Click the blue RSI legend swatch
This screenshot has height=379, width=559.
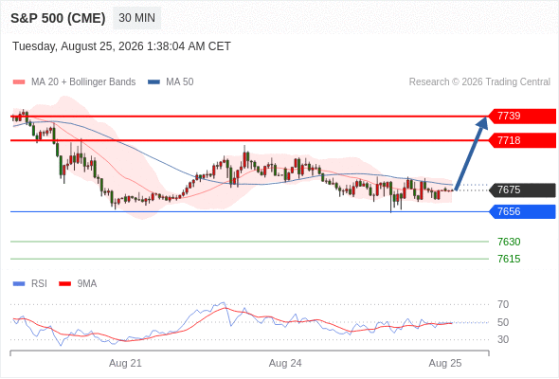(19, 284)
